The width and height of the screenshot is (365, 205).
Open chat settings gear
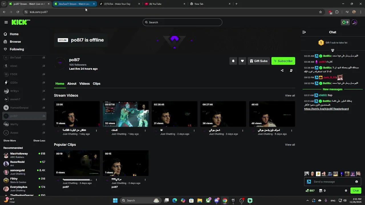coord(346,191)
